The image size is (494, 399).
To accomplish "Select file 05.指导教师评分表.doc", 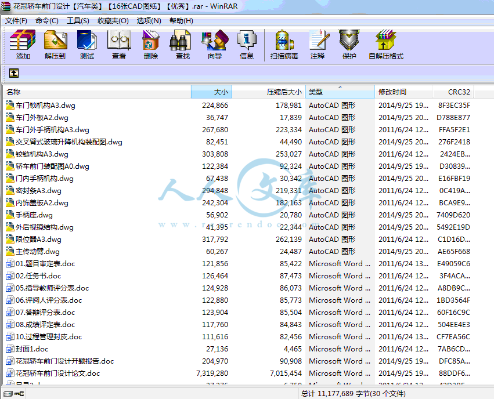I will (52, 288).
